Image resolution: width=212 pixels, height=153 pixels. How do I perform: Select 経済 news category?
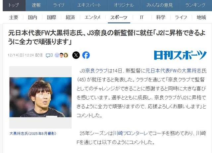click(70, 18)
